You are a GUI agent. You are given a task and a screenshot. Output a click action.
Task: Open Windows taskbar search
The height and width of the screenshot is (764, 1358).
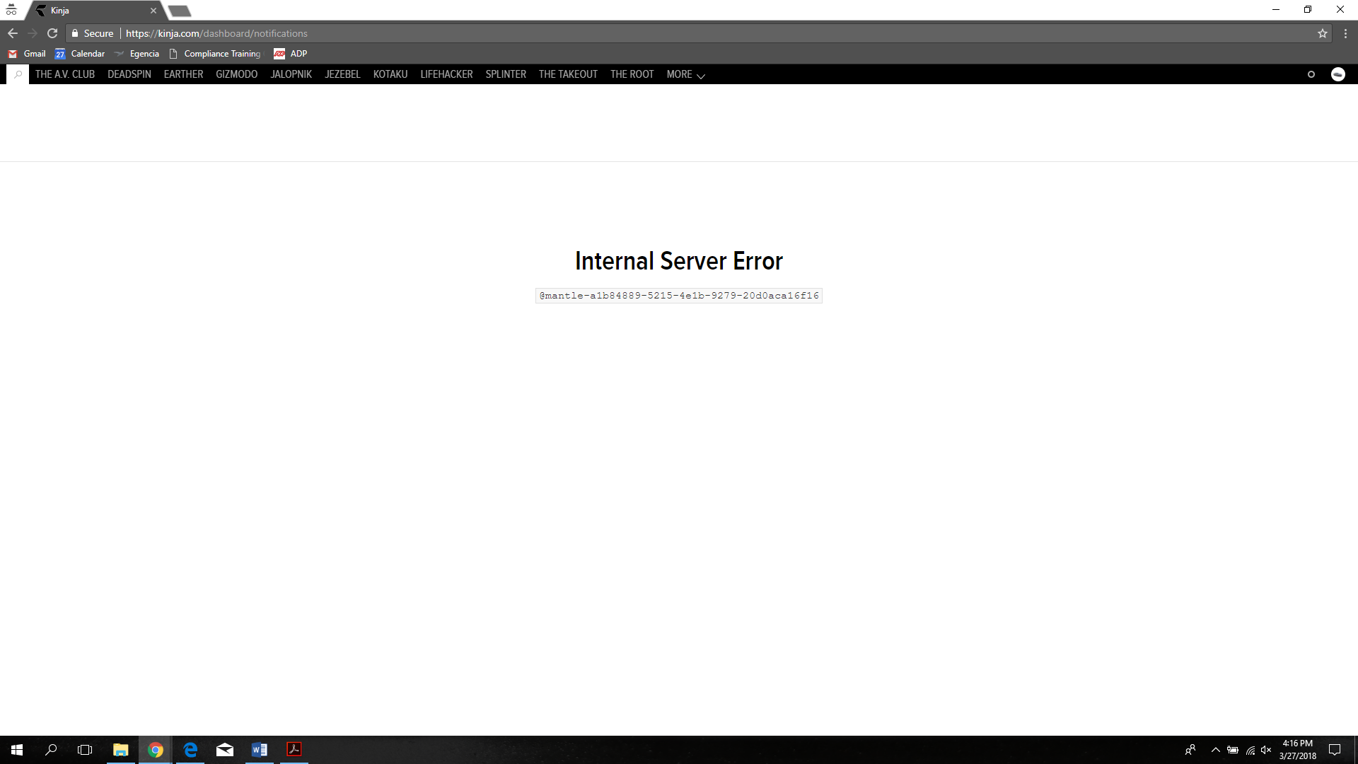coord(51,750)
